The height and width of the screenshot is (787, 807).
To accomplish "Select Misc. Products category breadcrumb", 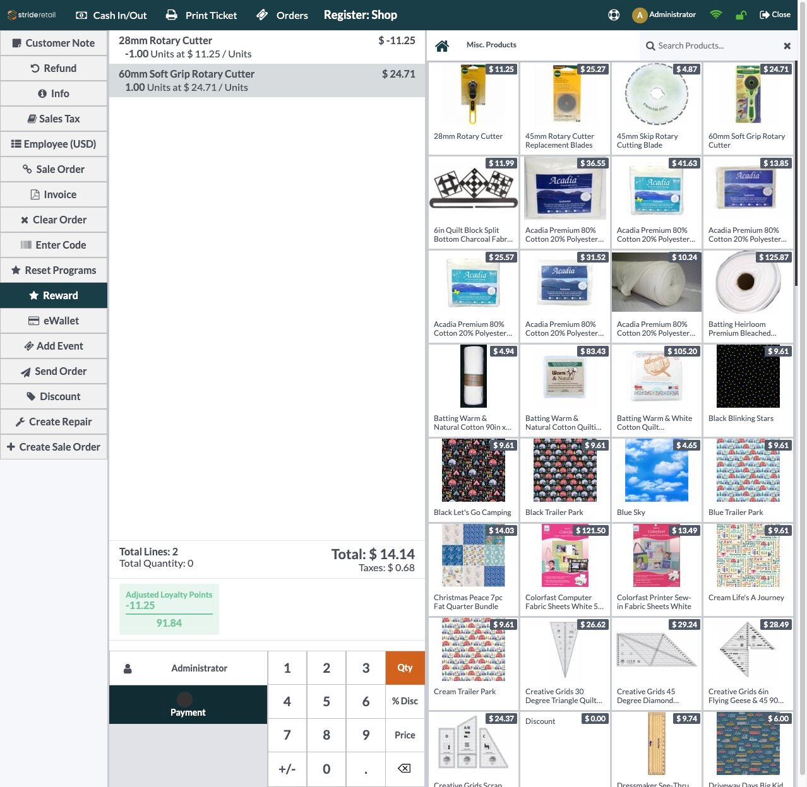I will 491,45.
